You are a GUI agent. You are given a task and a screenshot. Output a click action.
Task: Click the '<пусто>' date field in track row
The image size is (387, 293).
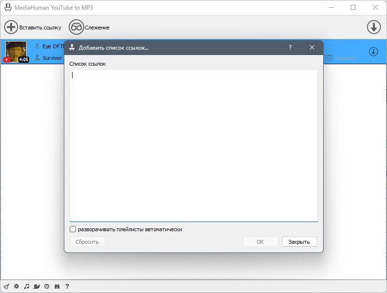tap(345, 58)
